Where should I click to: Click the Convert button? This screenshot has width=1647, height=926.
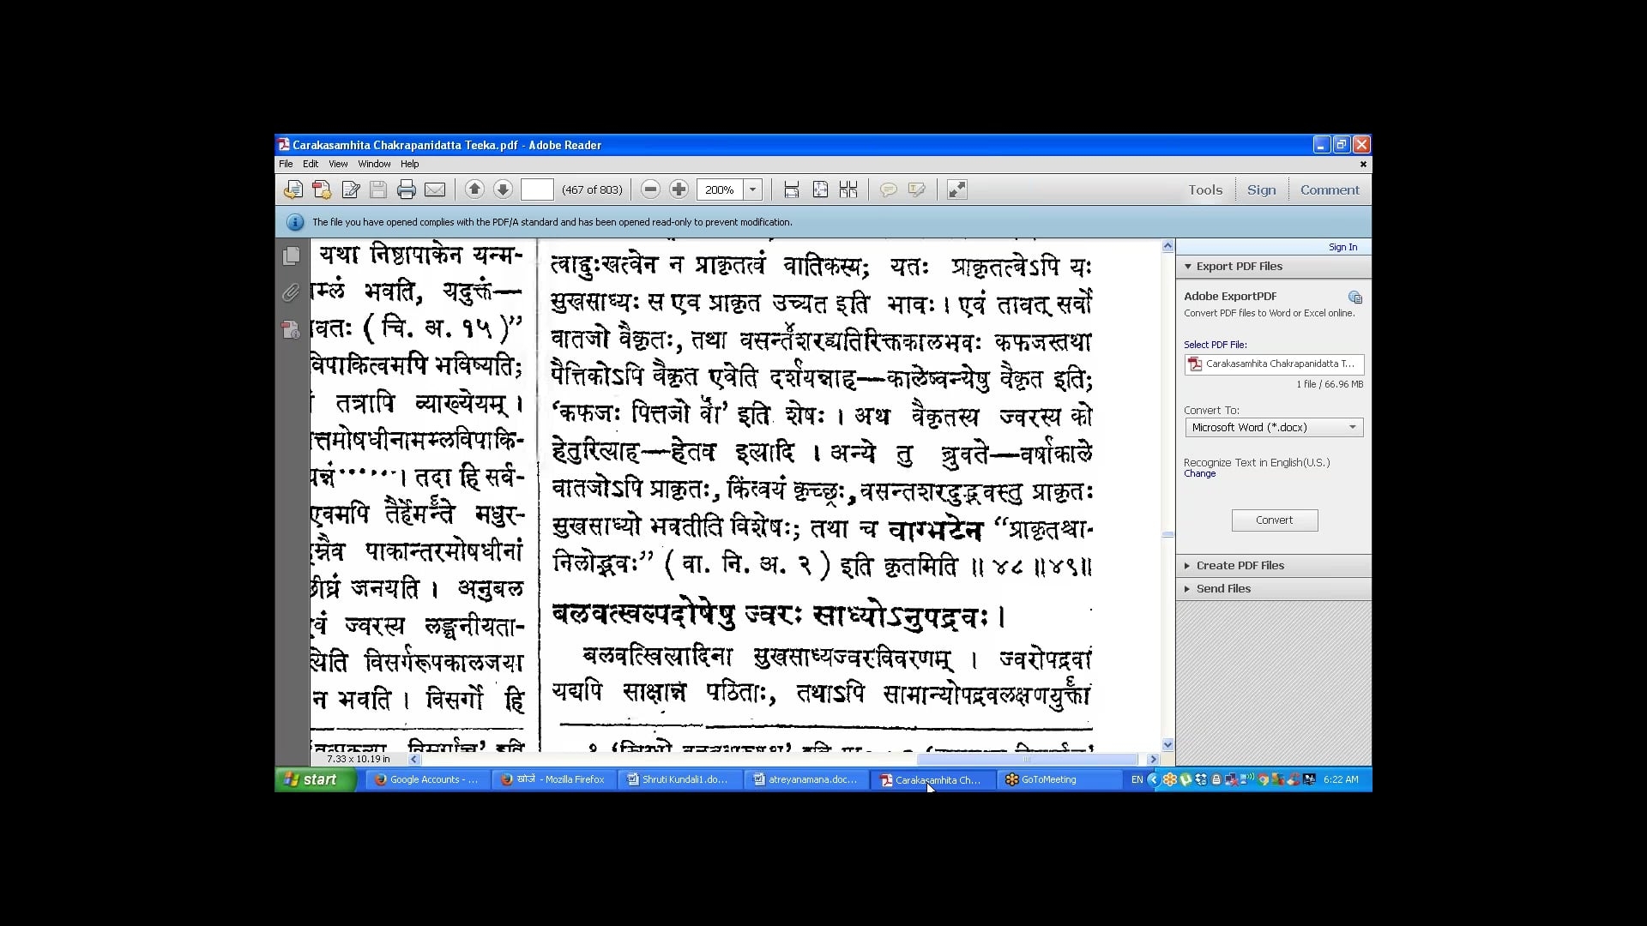tap(1274, 520)
